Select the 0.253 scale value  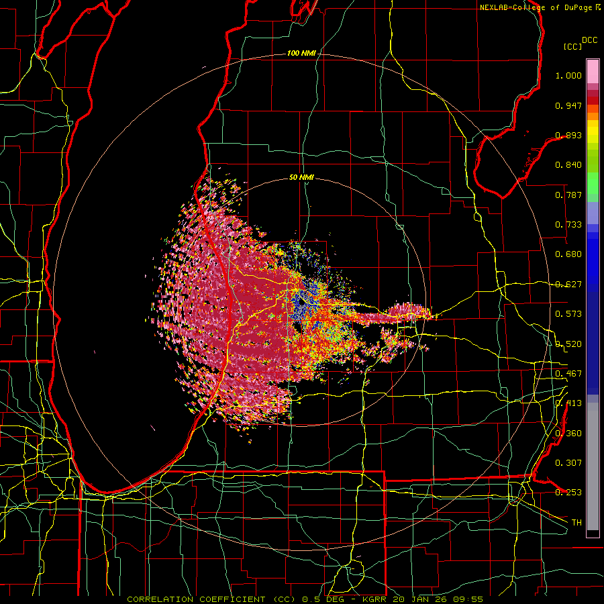(568, 493)
